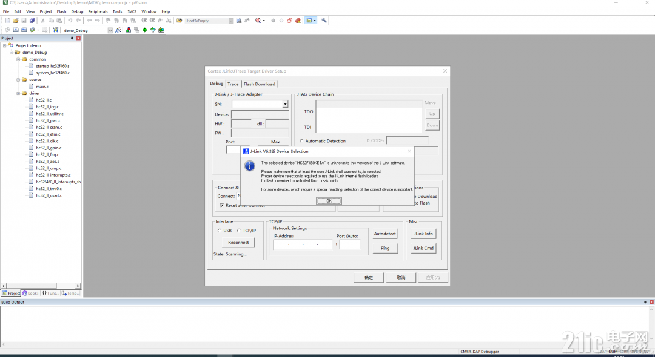Image resolution: width=655 pixels, height=357 pixels.
Task: Click the Redo toolbar icon
Action: click(x=78, y=21)
